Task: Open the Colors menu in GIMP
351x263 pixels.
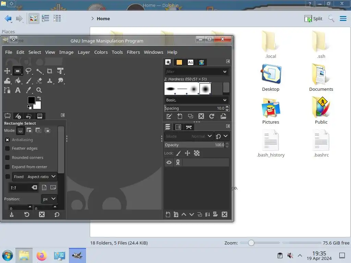Action: (101, 52)
